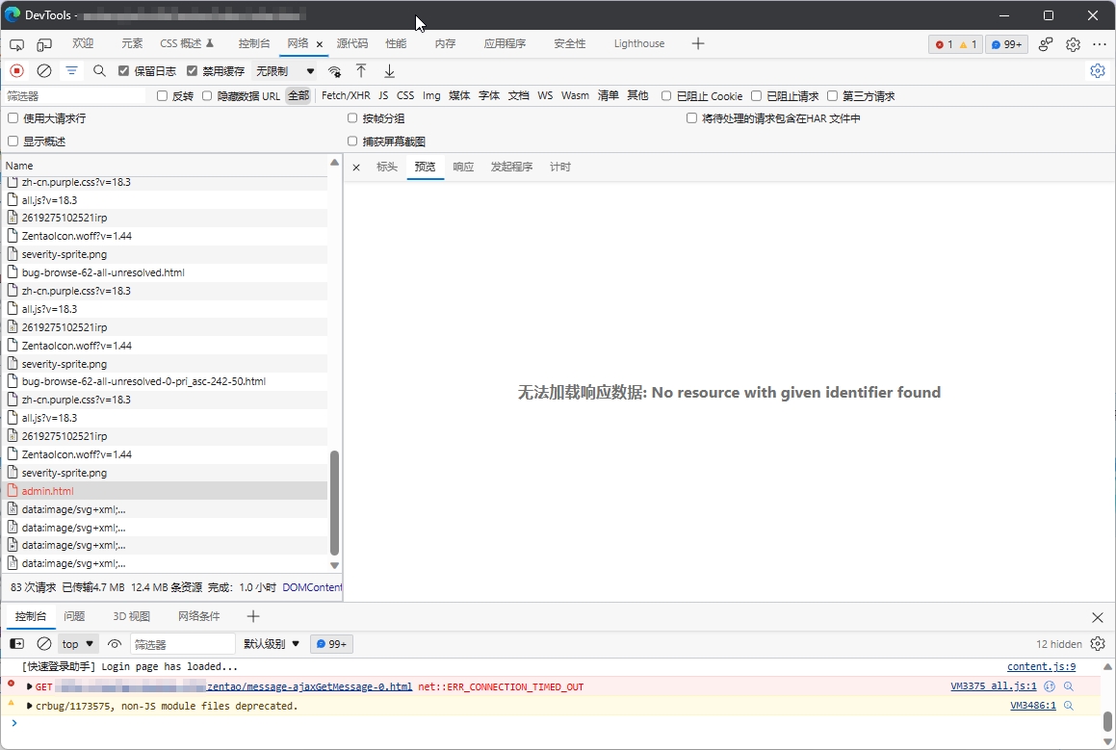Select admin.html in the request list
This screenshot has height=750, width=1116.
(x=48, y=491)
